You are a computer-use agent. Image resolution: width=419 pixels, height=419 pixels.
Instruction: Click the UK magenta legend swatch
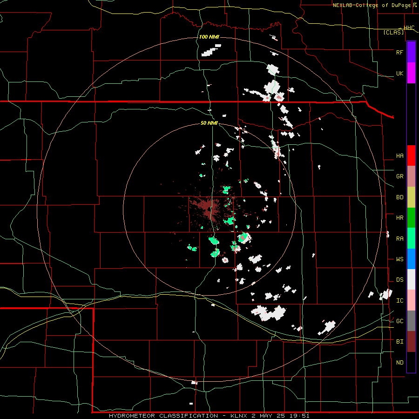(x=411, y=73)
